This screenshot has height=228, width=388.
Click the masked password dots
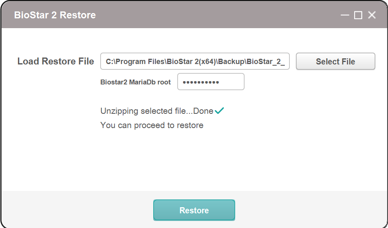pyautogui.click(x=201, y=82)
